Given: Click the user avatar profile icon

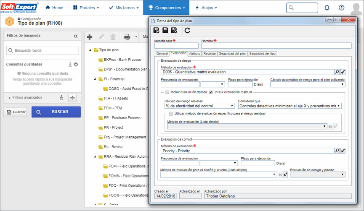Looking at the screenshot, I should point(356,8).
